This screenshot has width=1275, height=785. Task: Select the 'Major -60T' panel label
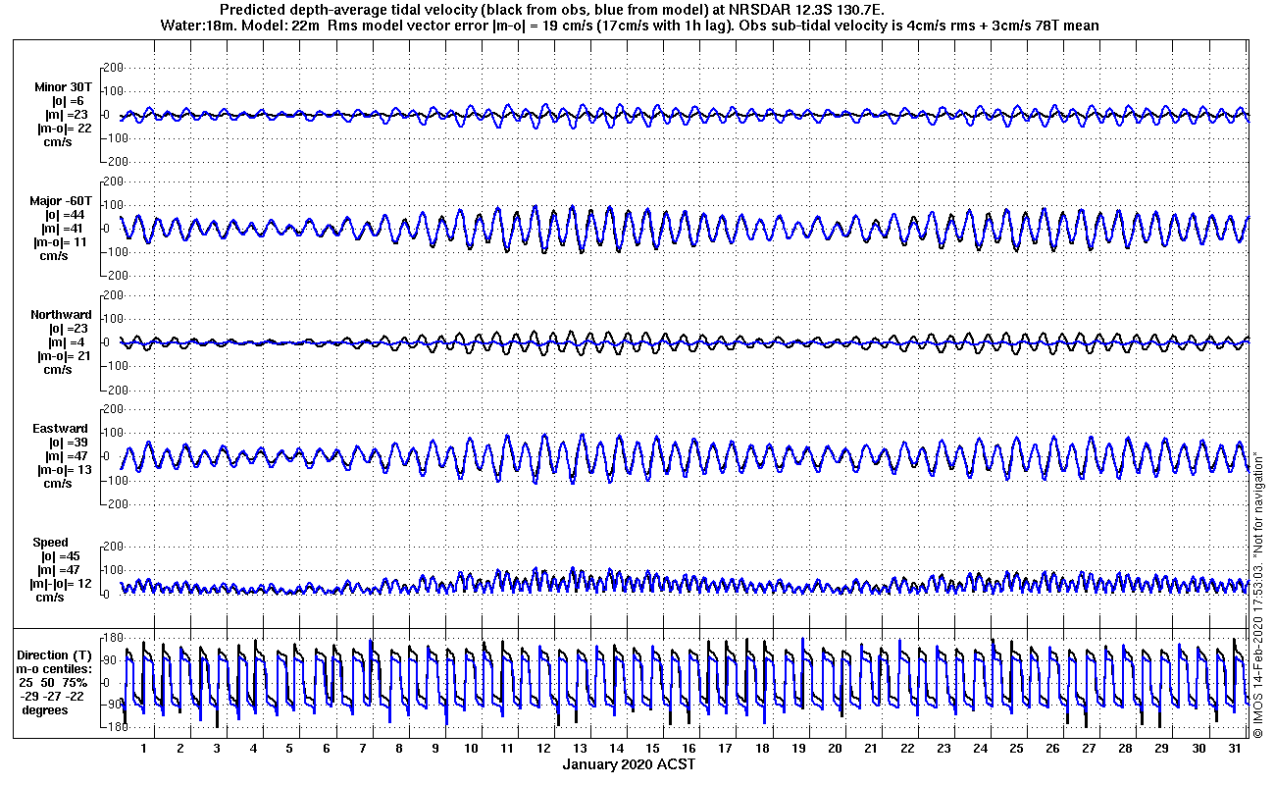[x=61, y=201]
